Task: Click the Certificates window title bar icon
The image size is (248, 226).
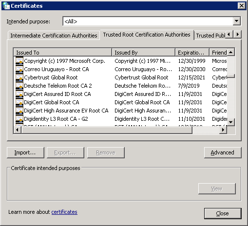Action: point(6,6)
